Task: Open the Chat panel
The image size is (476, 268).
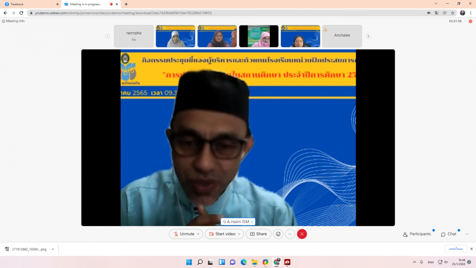Action: (x=448, y=234)
